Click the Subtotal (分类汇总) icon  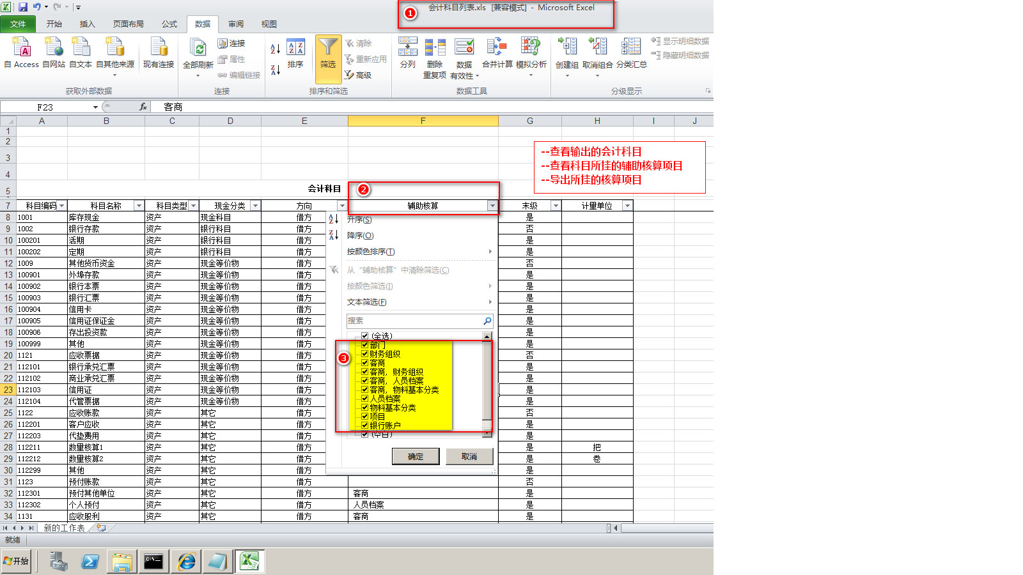coord(631,47)
